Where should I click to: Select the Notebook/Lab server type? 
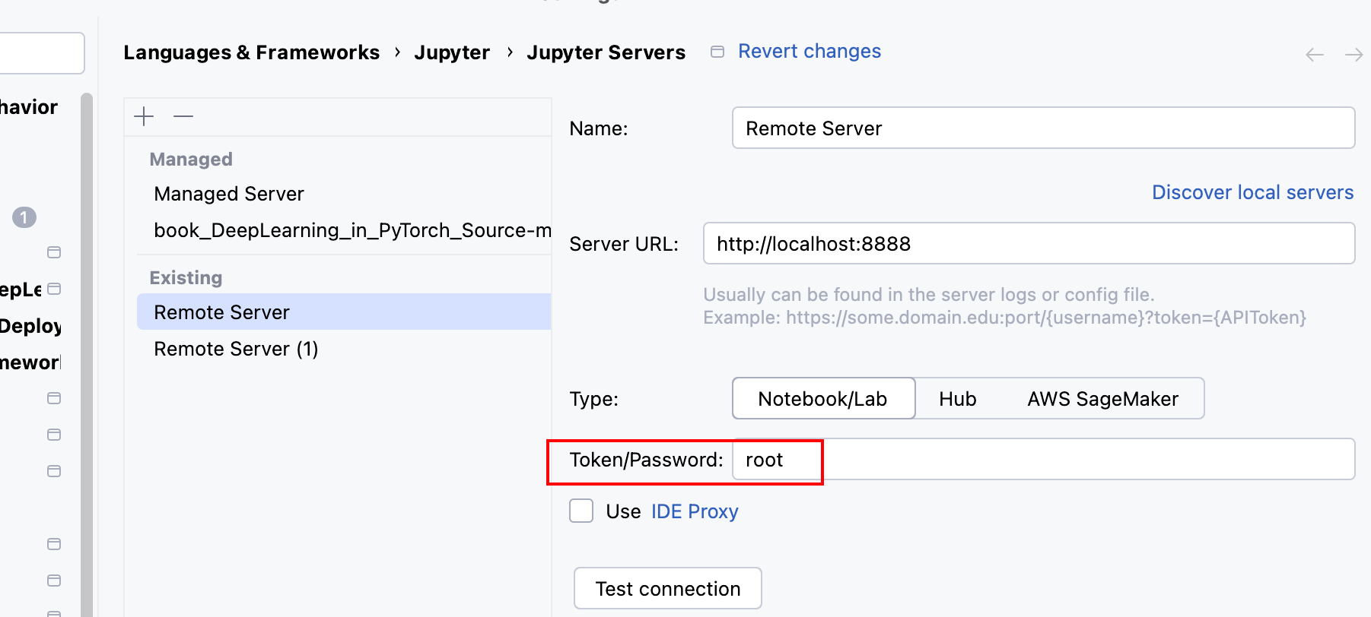[823, 398]
